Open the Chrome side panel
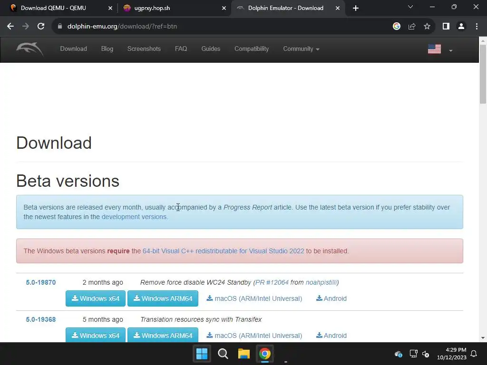Screen dimensions: 487x365 click(446, 27)
